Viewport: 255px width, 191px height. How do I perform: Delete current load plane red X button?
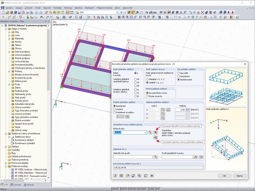click(156, 133)
